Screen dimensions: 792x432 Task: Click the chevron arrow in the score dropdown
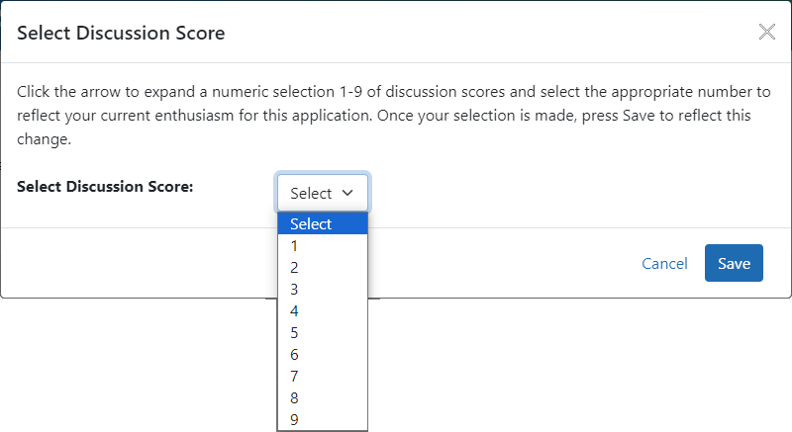pyautogui.click(x=347, y=193)
